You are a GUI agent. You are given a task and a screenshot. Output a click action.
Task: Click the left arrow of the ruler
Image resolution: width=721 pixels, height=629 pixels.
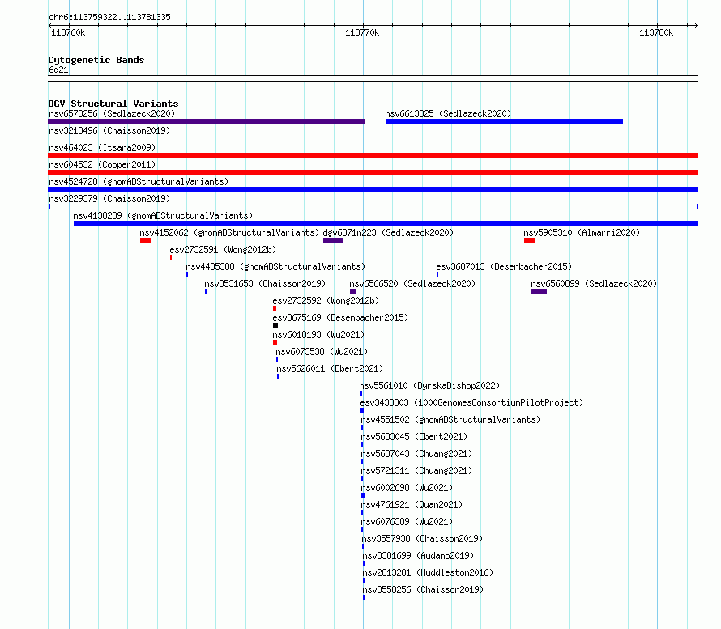(50, 25)
